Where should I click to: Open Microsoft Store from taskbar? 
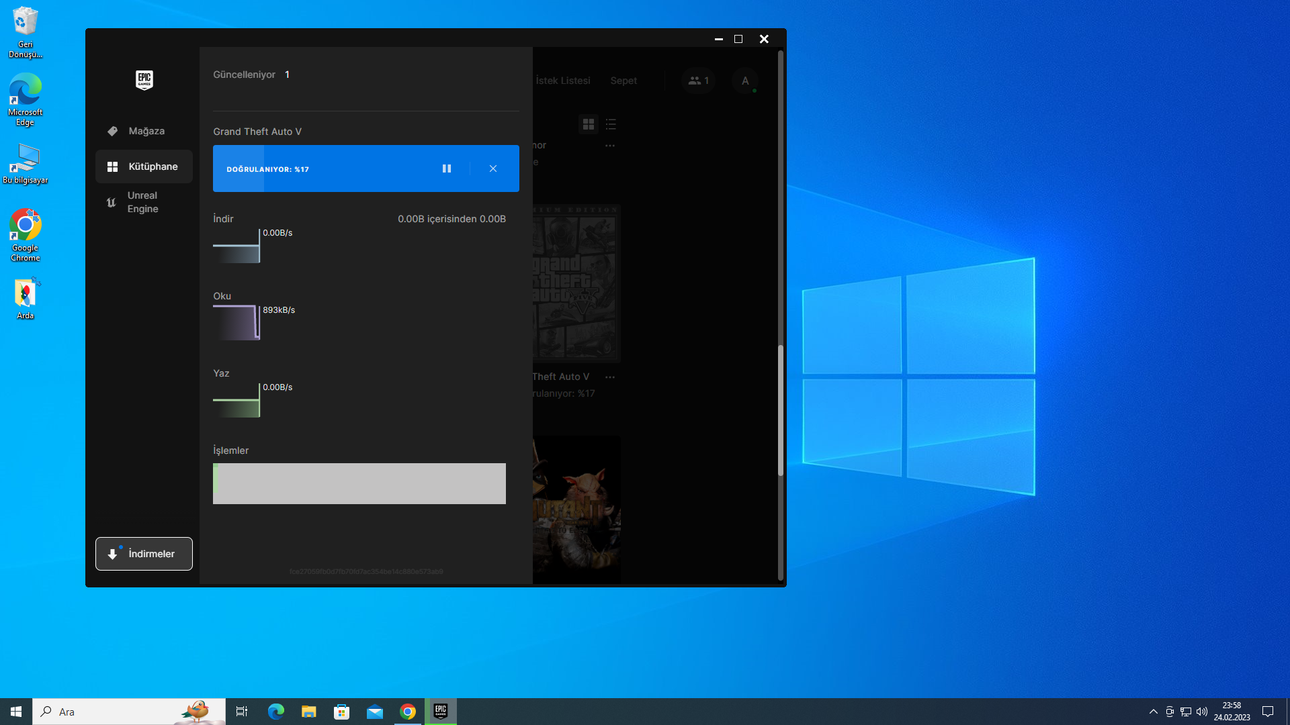[x=341, y=712]
